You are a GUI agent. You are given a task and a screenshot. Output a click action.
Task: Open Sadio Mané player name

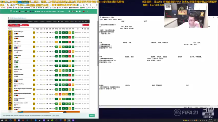[x=17, y=55]
